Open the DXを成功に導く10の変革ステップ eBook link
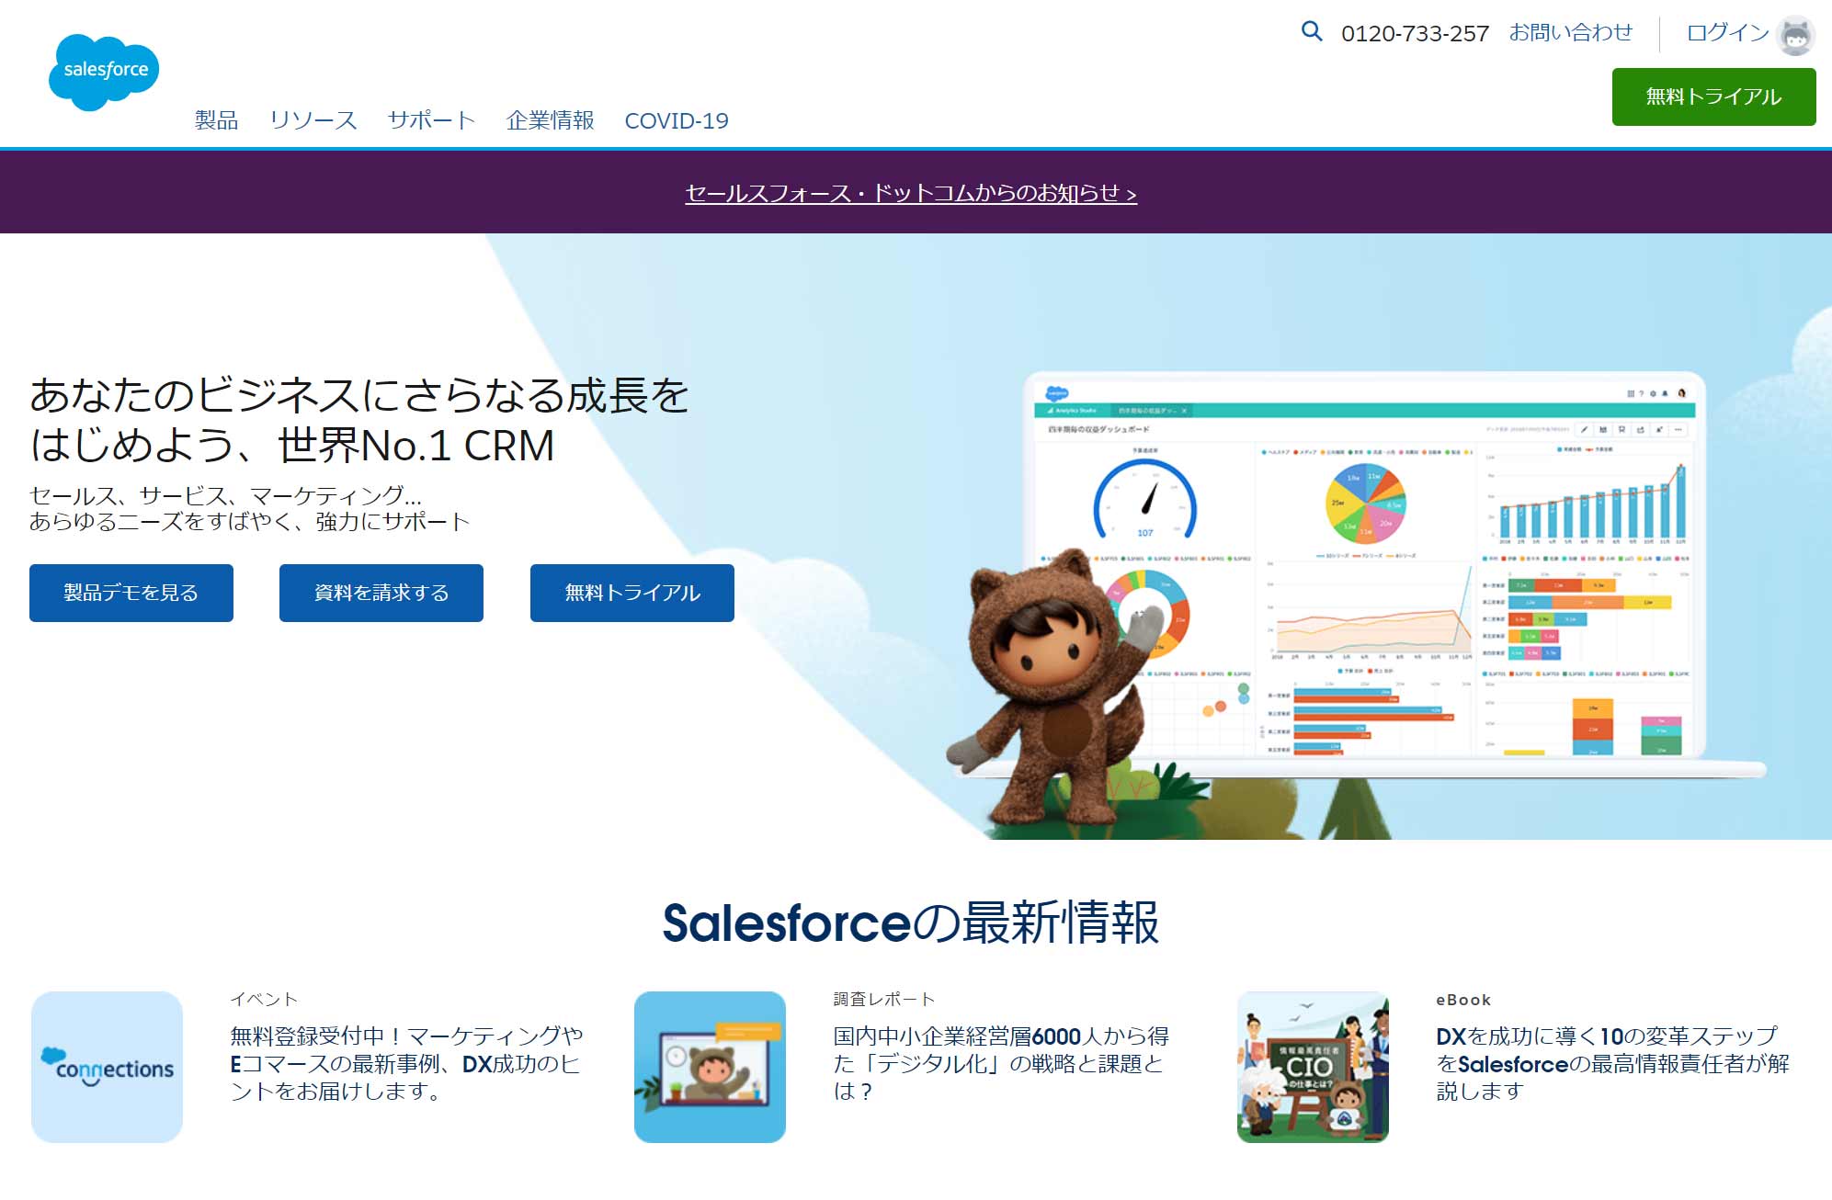 pos(1612,1063)
